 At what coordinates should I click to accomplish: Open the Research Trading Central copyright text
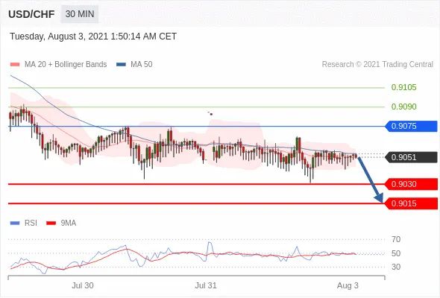tap(377, 65)
